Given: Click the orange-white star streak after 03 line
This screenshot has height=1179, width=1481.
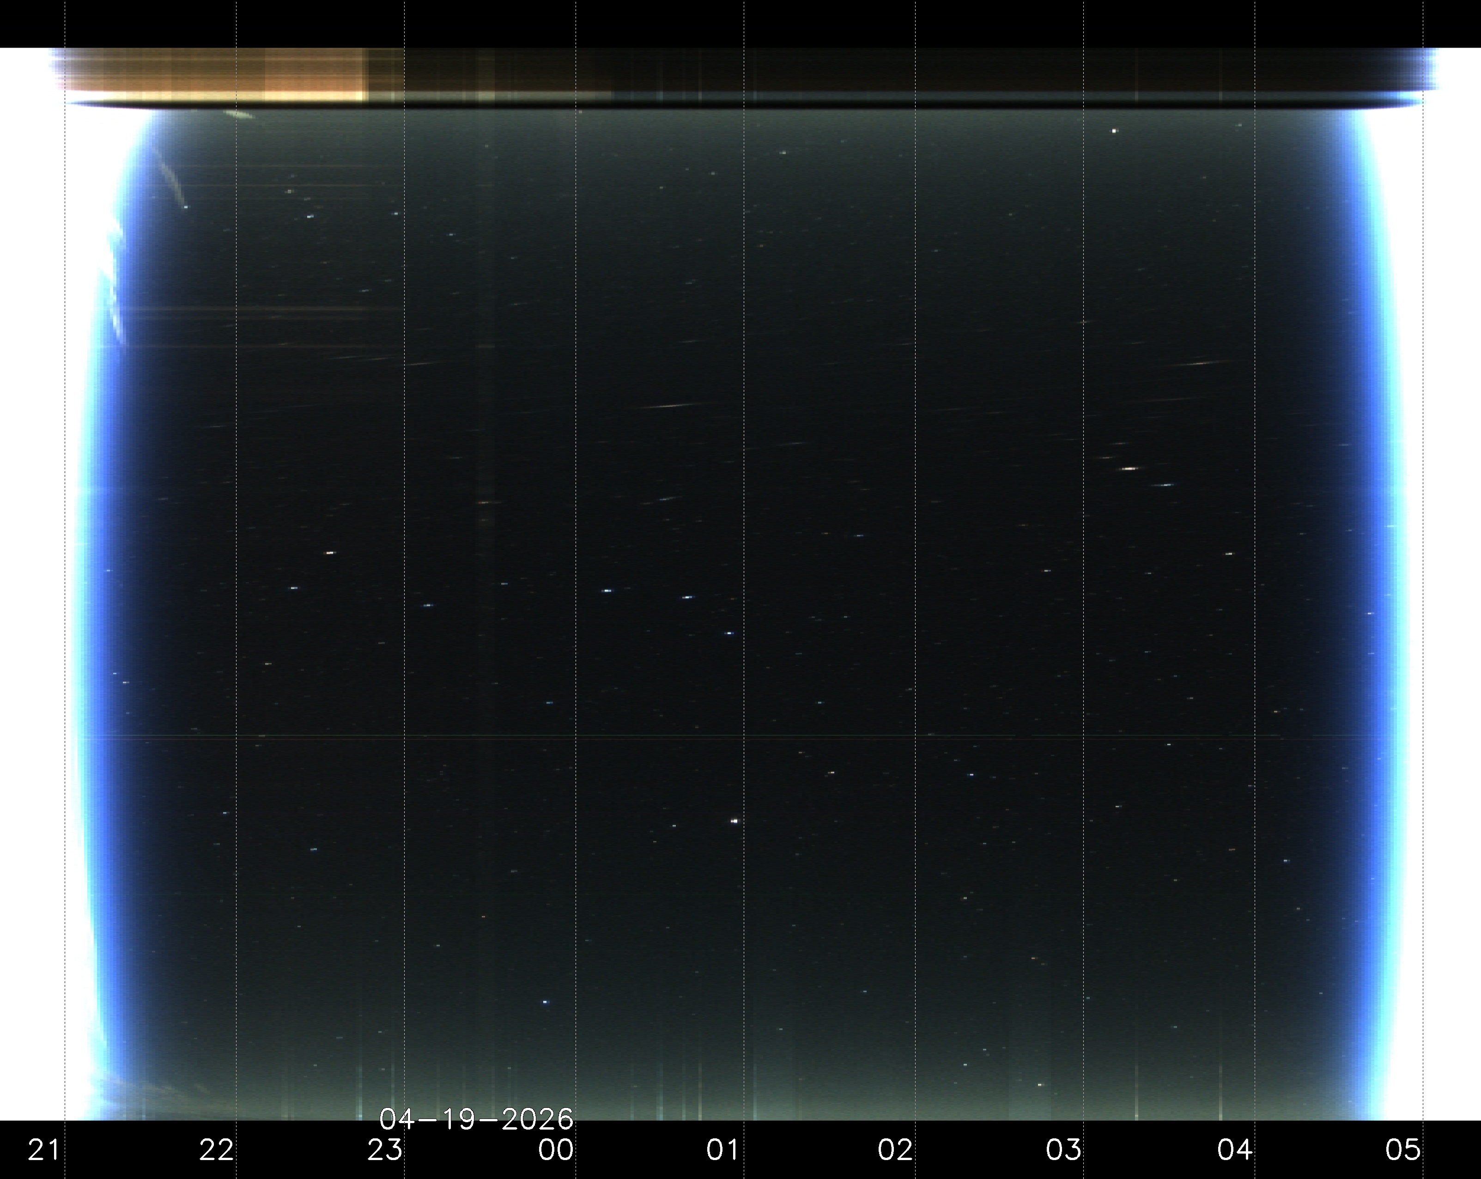Looking at the screenshot, I should [x=1129, y=468].
